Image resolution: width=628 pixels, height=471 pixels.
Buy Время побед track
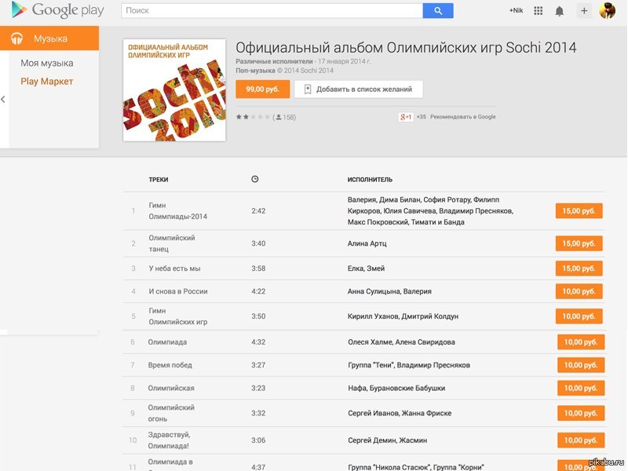tap(581, 365)
